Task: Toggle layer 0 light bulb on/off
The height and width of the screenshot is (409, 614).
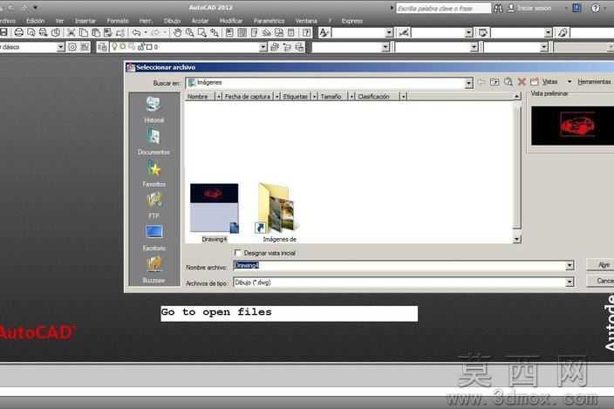Action: (x=114, y=46)
